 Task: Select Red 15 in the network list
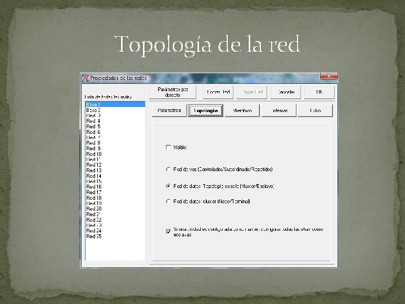(x=115, y=181)
